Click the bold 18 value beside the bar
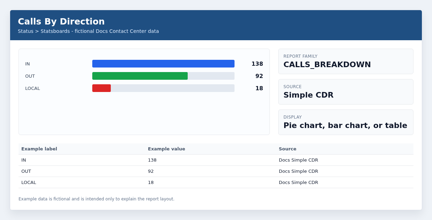 pyautogui.click(x=259, y=88)
